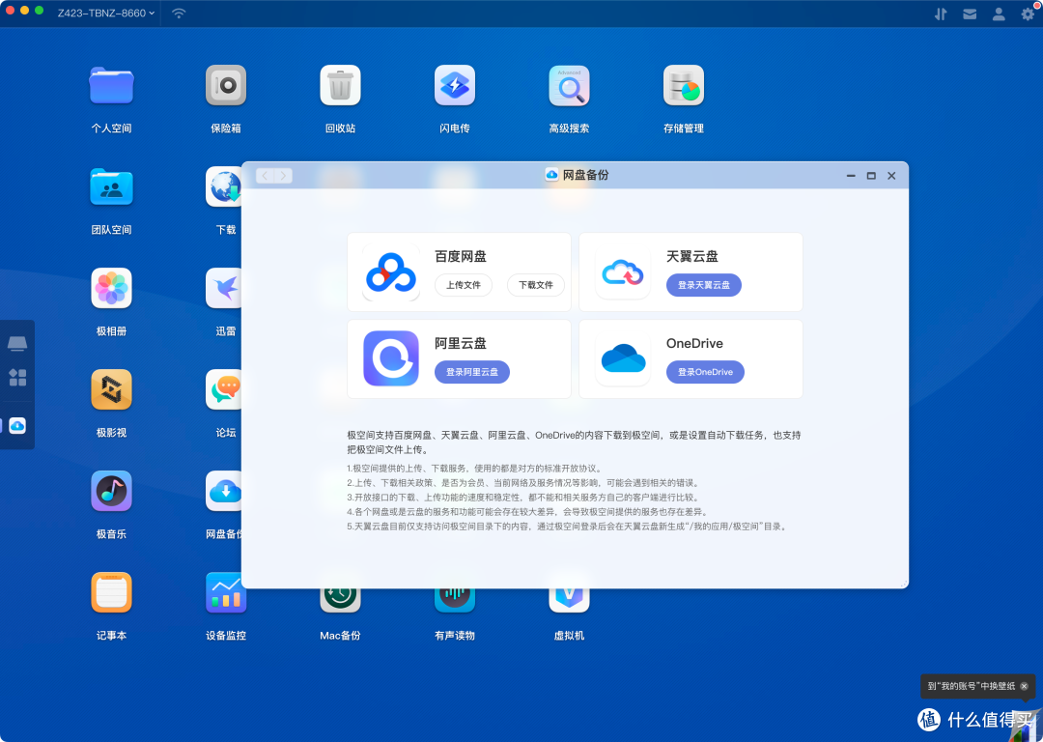This screenshot has height=742, width=1043.
Task: Close the 网盘备份 window
Action: [892, 176]
